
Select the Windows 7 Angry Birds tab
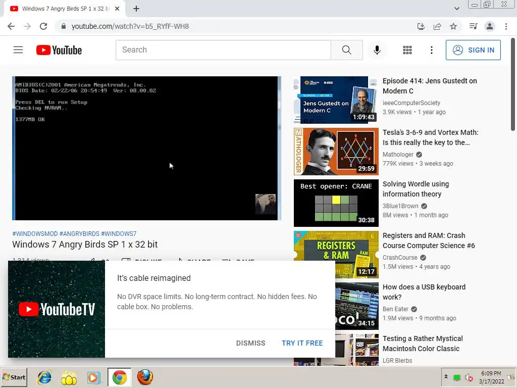click(65, 9)
